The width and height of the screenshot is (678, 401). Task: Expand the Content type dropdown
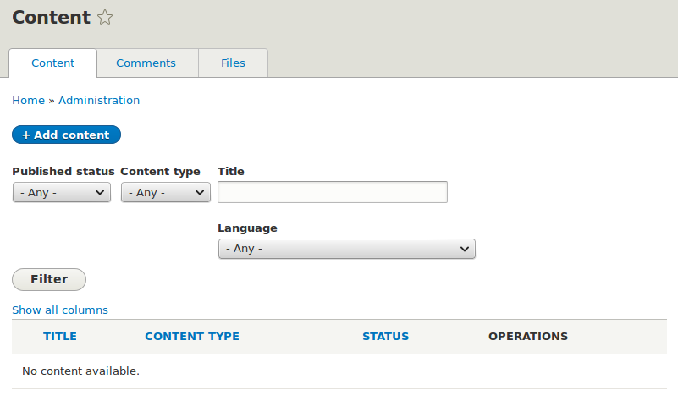[x=165, y=193]
